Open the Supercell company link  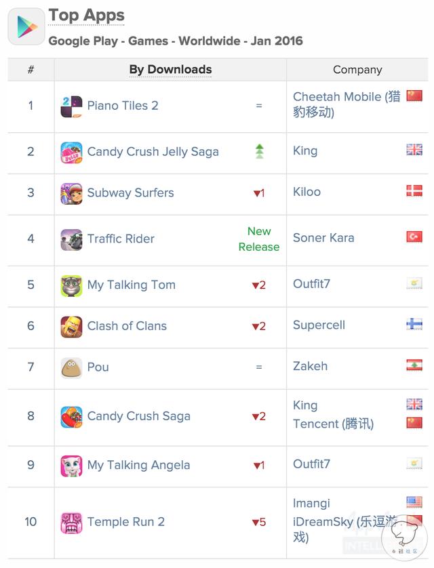click(319, 325)
